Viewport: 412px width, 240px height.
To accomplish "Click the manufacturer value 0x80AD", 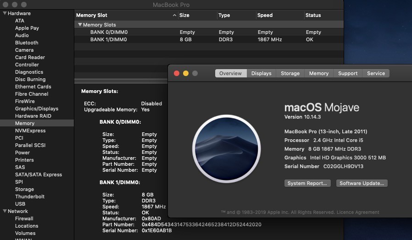I will 151,218.
